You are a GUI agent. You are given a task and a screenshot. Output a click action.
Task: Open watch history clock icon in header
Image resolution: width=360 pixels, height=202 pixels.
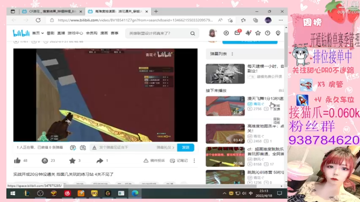pyautogui.click(x=267, y=33)
